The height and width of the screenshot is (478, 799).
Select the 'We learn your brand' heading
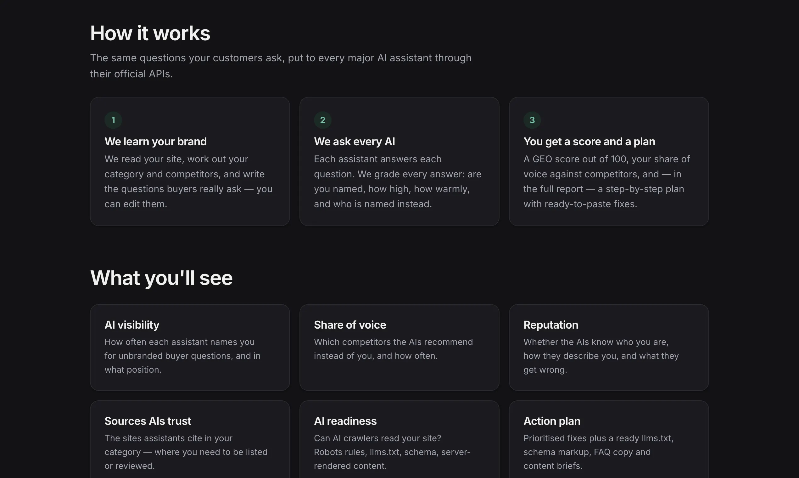(x=156, y=142)
